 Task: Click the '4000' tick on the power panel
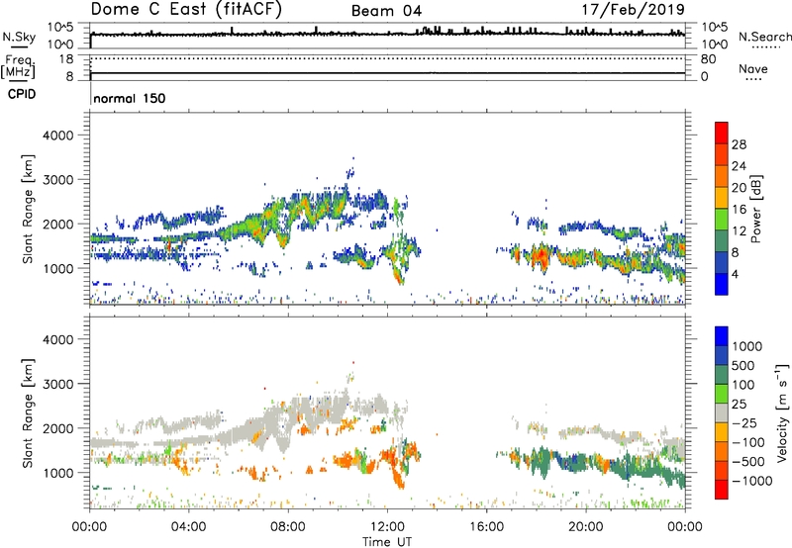(58, 136)
